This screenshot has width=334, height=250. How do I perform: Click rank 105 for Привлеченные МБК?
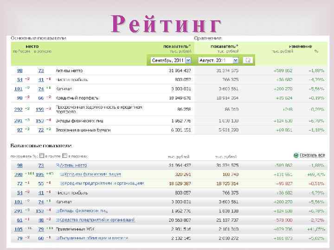[18, 229]
